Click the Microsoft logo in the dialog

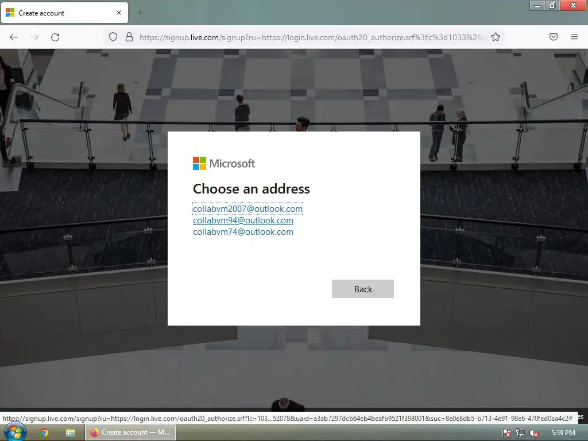pos(224,164)
